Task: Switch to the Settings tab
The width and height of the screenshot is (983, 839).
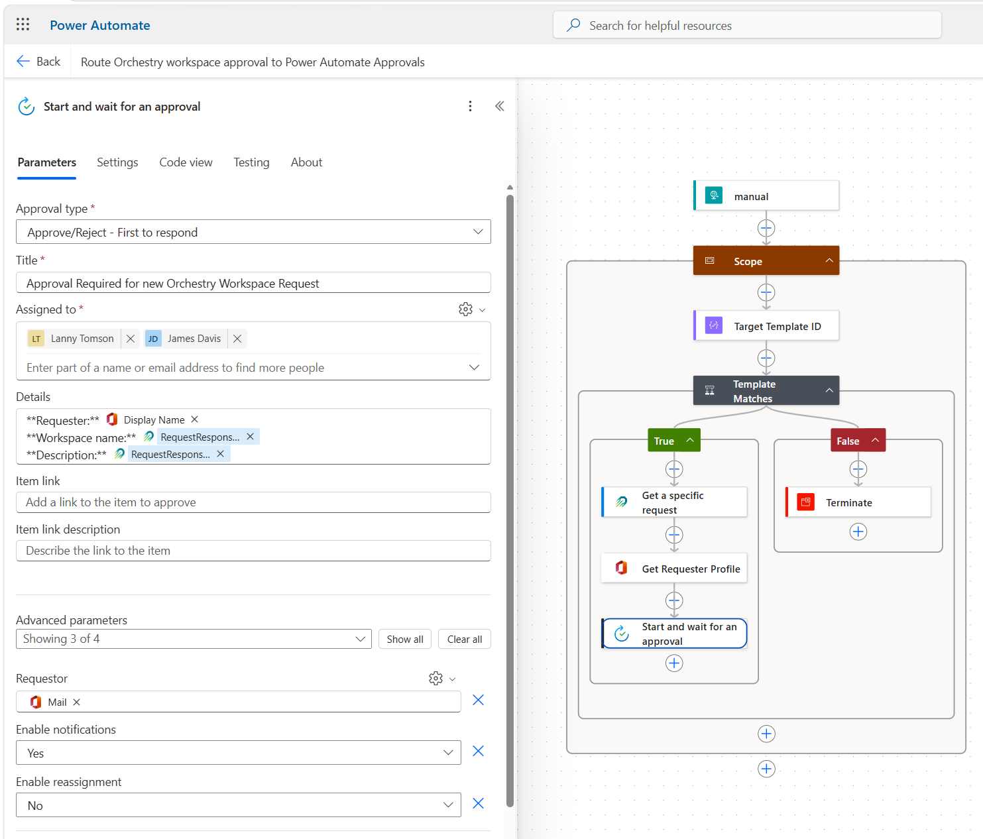Action: click(117, 162)
